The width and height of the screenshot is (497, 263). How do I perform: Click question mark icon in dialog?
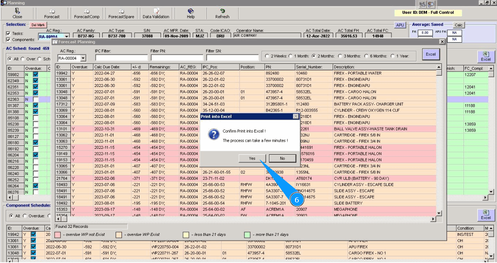[x=214, y=134]
